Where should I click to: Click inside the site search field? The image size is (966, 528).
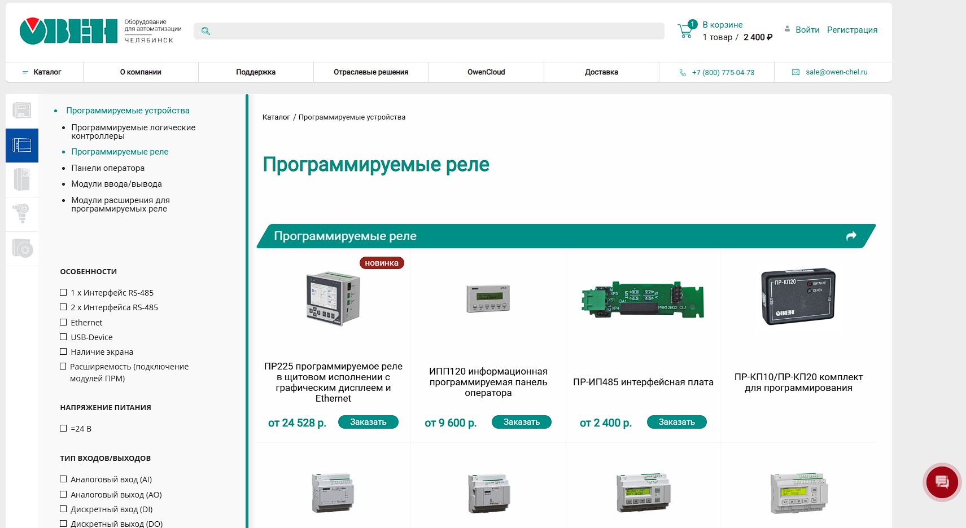(x=429, y=31)
